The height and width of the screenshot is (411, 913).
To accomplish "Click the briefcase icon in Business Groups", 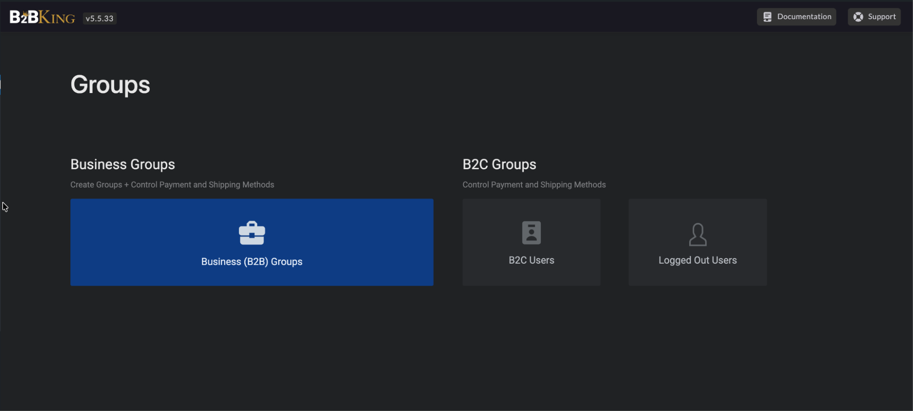I will (252, 233).
